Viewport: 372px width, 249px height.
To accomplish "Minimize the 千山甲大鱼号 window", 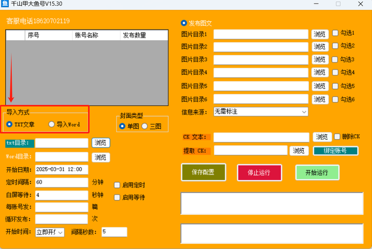I will (x=316, y=4).
